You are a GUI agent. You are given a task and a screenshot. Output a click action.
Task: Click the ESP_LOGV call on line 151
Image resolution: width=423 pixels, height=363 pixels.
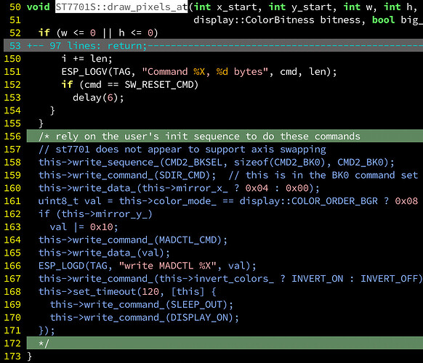(199, 72)
